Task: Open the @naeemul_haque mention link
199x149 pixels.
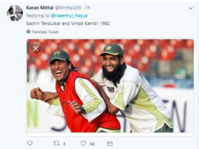Action: click(x=69, y=16)
